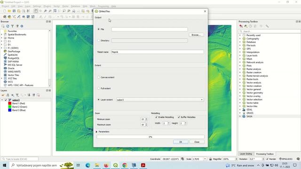The width and height of the screenshot is (301, 169).
Task: Open Processing Toolbox history clock icon
Action: point(251,26)
